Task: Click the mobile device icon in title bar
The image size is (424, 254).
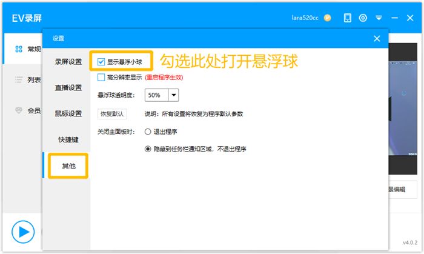Action: (347, 18)
